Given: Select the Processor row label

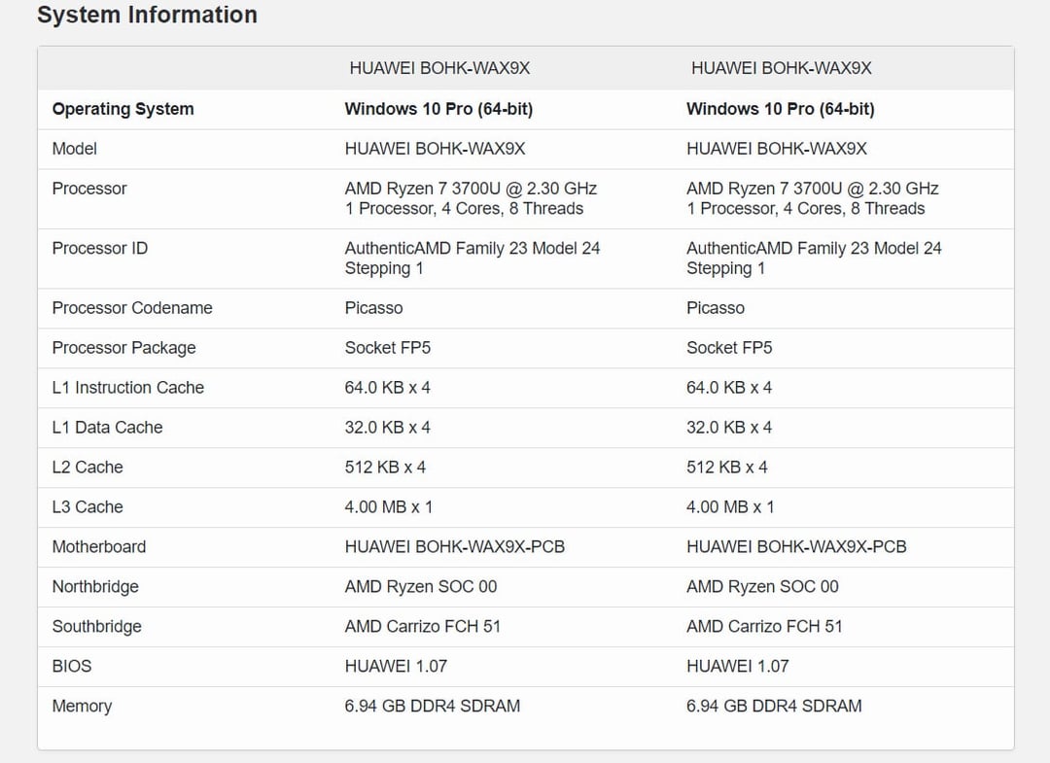Looking at the screenshot, I should (x=89, y=189).
